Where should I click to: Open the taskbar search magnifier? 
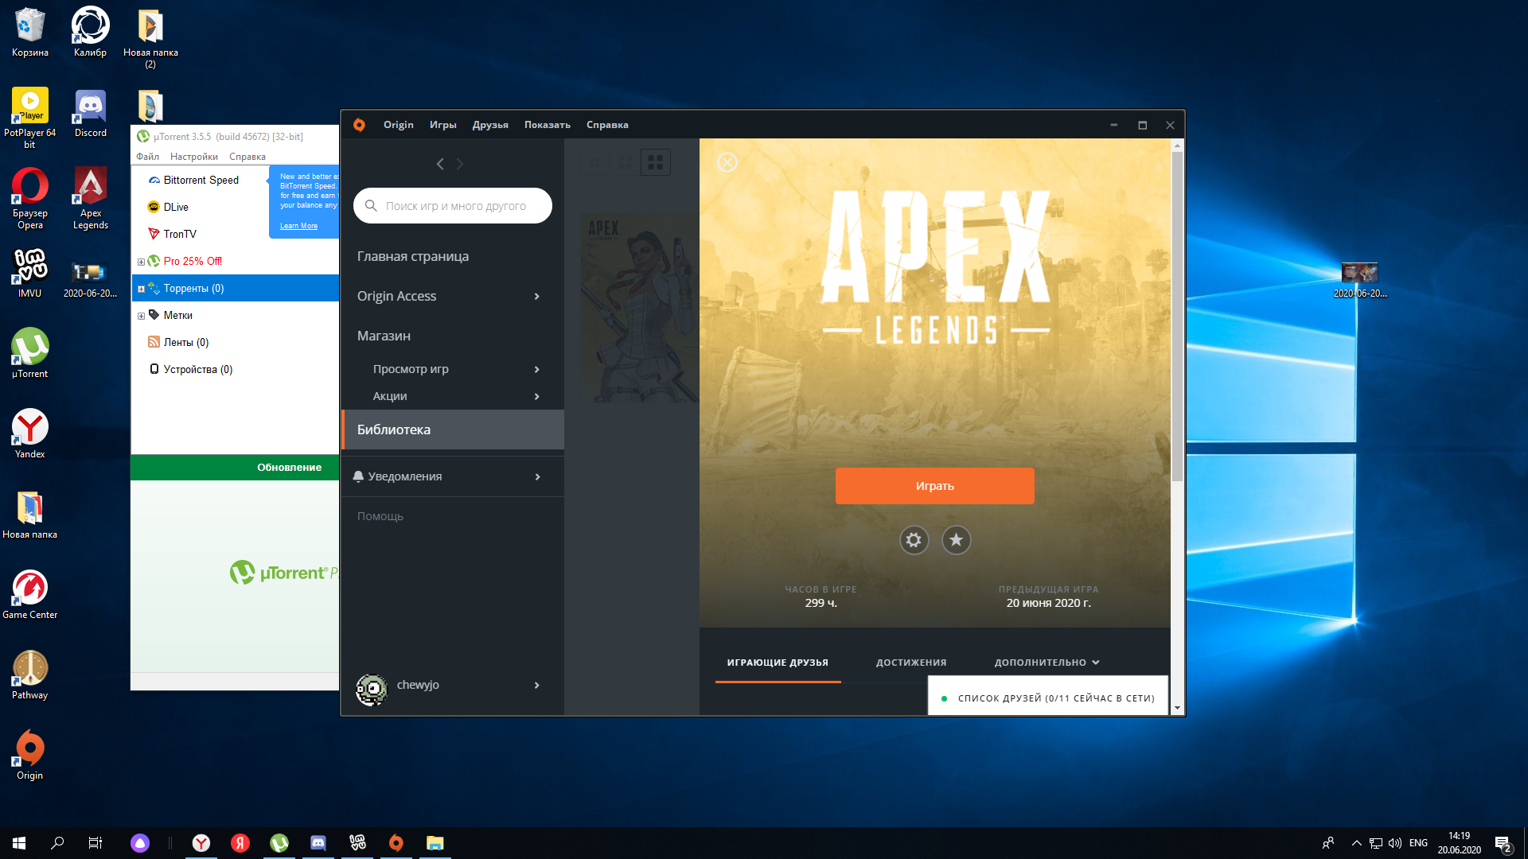click(57, 842)
